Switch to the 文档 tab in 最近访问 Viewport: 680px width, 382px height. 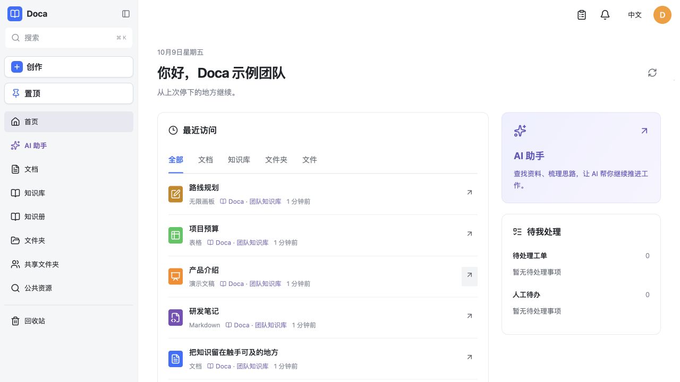(206, 160)
